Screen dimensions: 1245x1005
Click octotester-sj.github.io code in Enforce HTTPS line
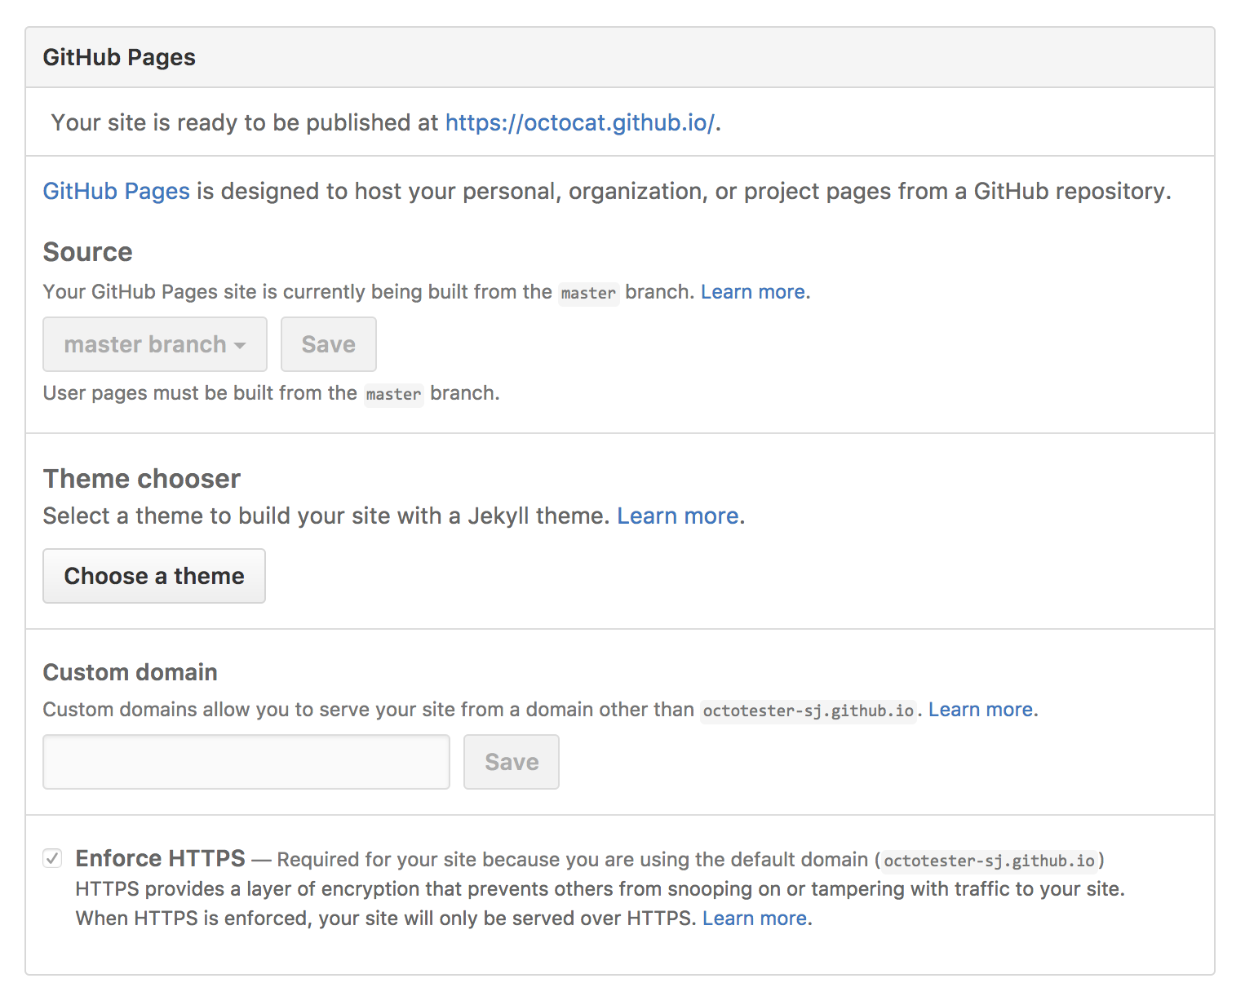990,861
